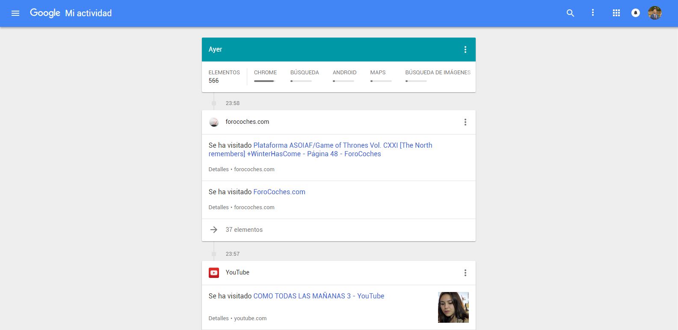
Task: Filter activity by CHROME
Action: (x=265, y=73)
